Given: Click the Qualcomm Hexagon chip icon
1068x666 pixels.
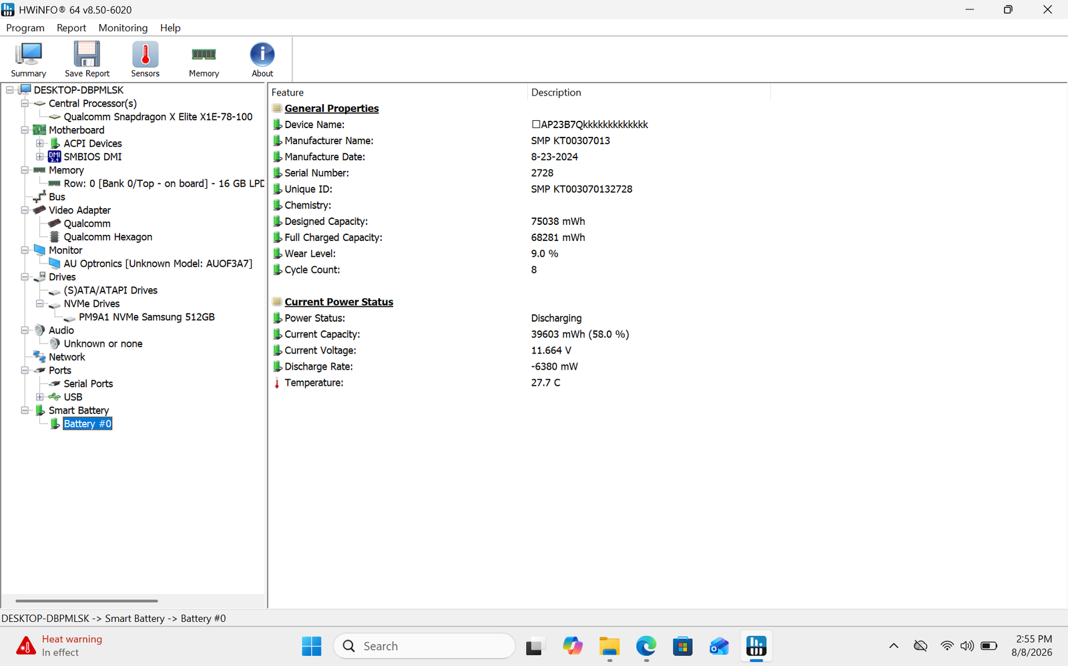Looking at the screenshot, I should pos(55,237).
